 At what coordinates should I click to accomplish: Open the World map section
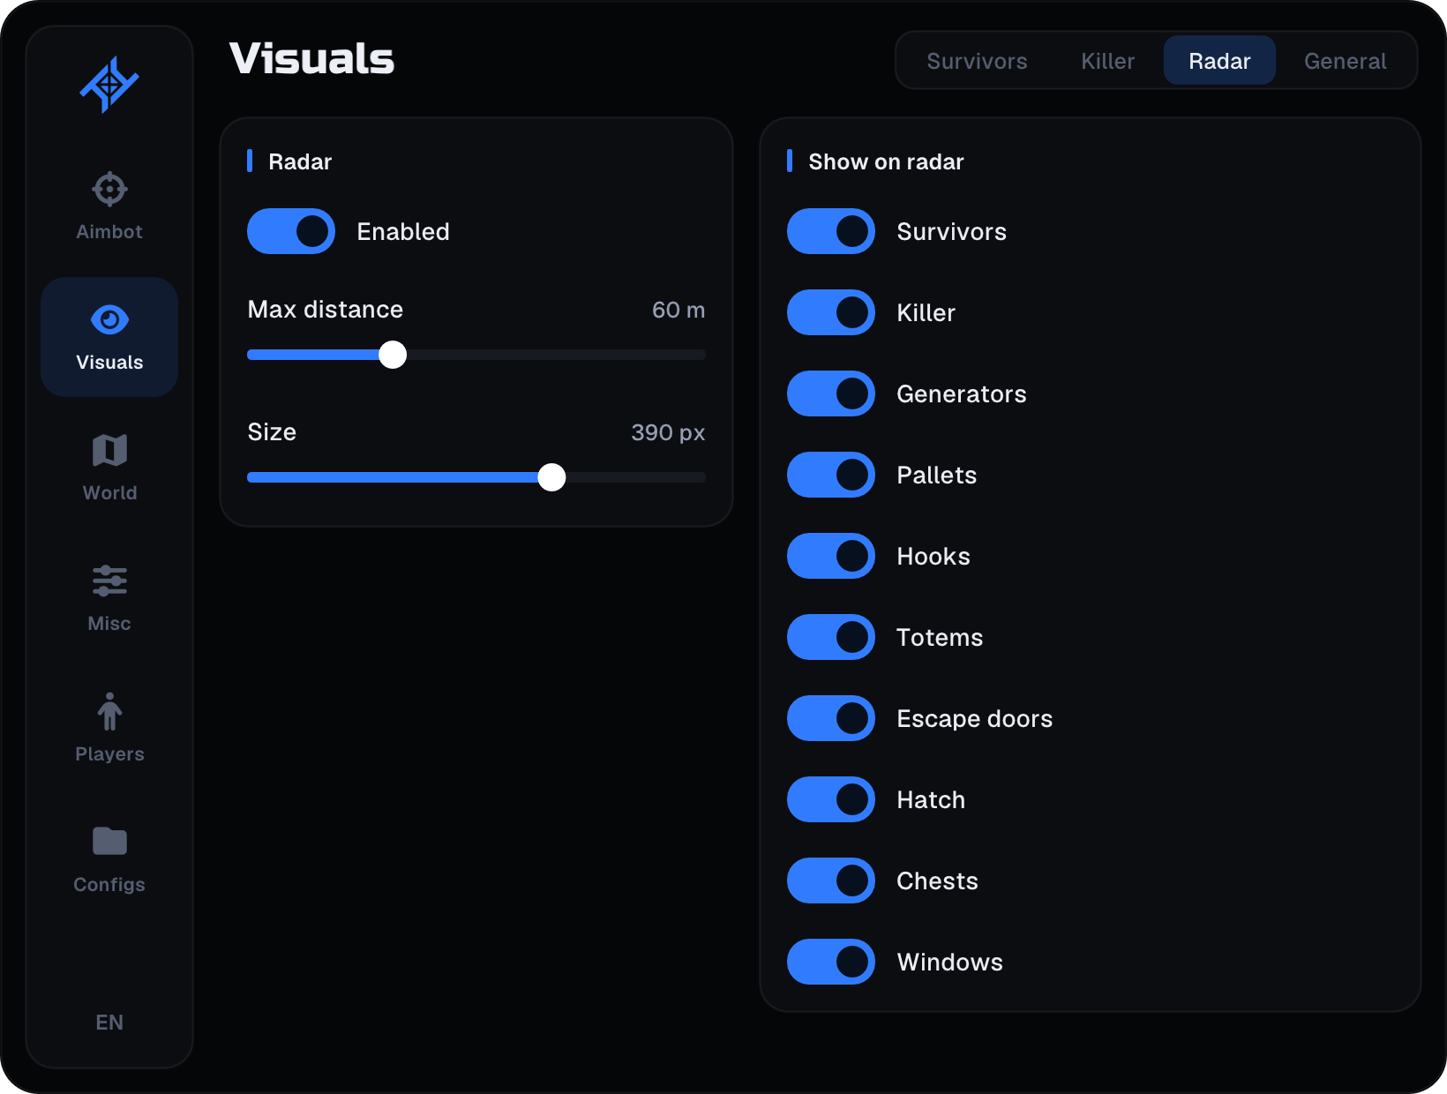(109, 467)
